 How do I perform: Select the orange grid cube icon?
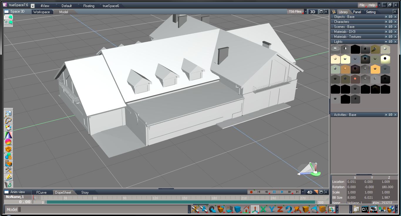(323, 209)
